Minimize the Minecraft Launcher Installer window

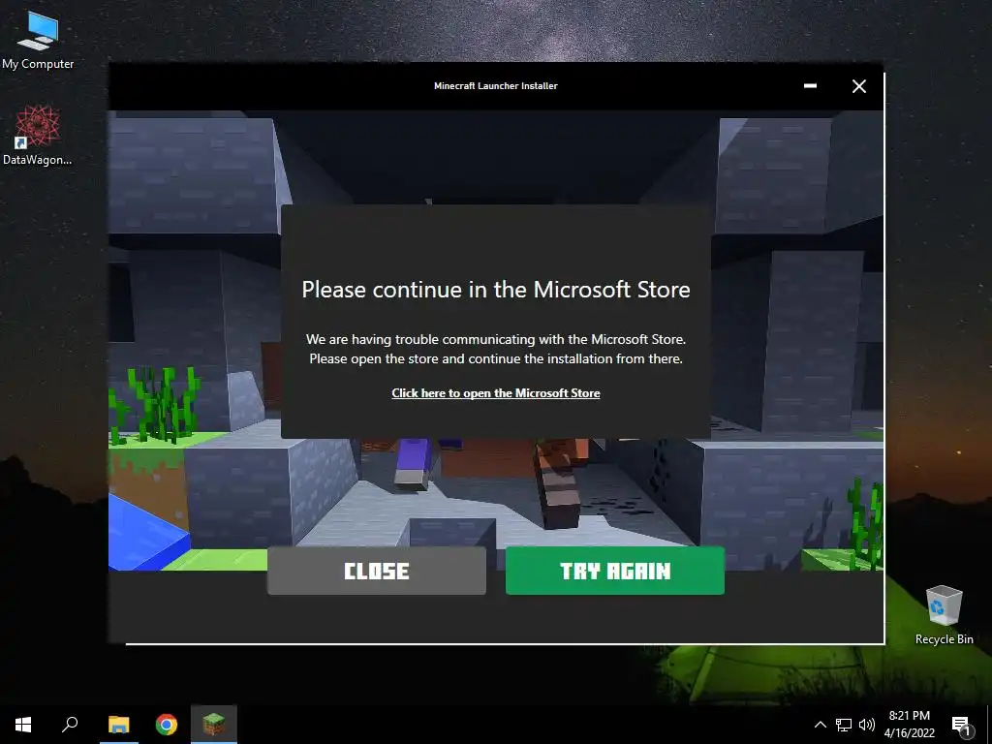(x=810, y=86)
